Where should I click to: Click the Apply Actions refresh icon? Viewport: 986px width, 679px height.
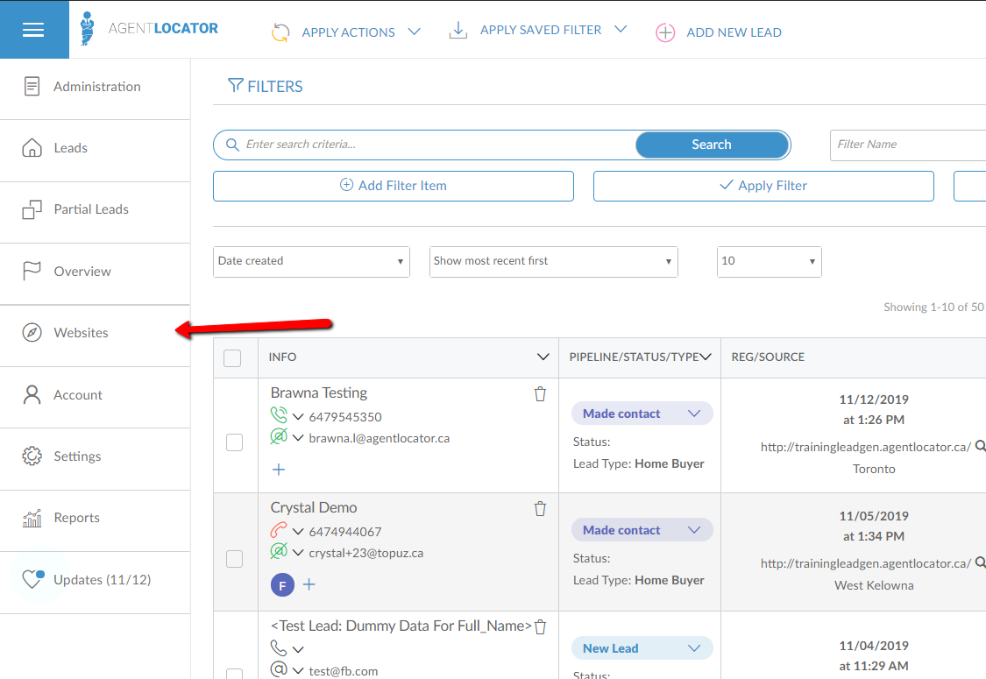click(280, 32)
